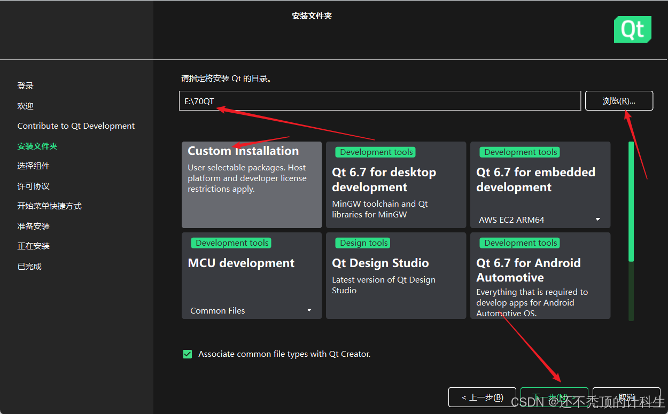The image size is (668, 414).
Task: Select Qt 6.7 for Android Automotive card
Action: [x=540, y=276]
